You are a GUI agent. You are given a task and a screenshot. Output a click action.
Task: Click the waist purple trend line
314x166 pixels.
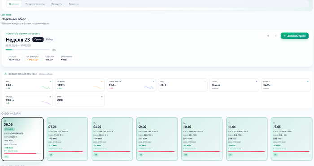[x=46, y=102]
